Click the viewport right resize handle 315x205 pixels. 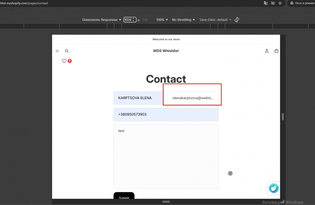coord(283,117)
